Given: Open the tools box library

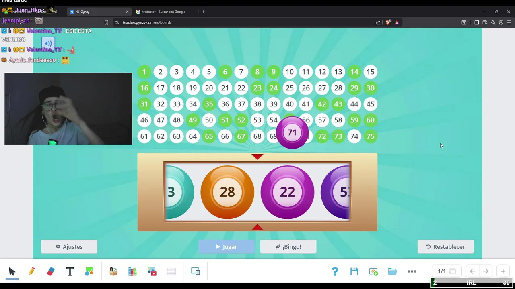Looking at the screenshot, I should pyautogui.click(x=113, y=272).
